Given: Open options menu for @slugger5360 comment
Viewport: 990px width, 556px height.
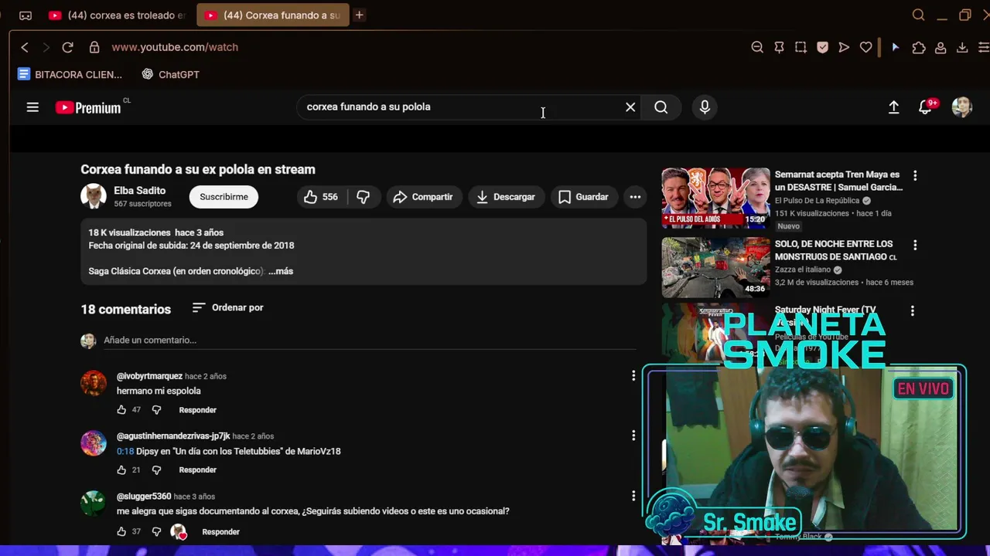Looking at the screenshot, I should (633, 497).
